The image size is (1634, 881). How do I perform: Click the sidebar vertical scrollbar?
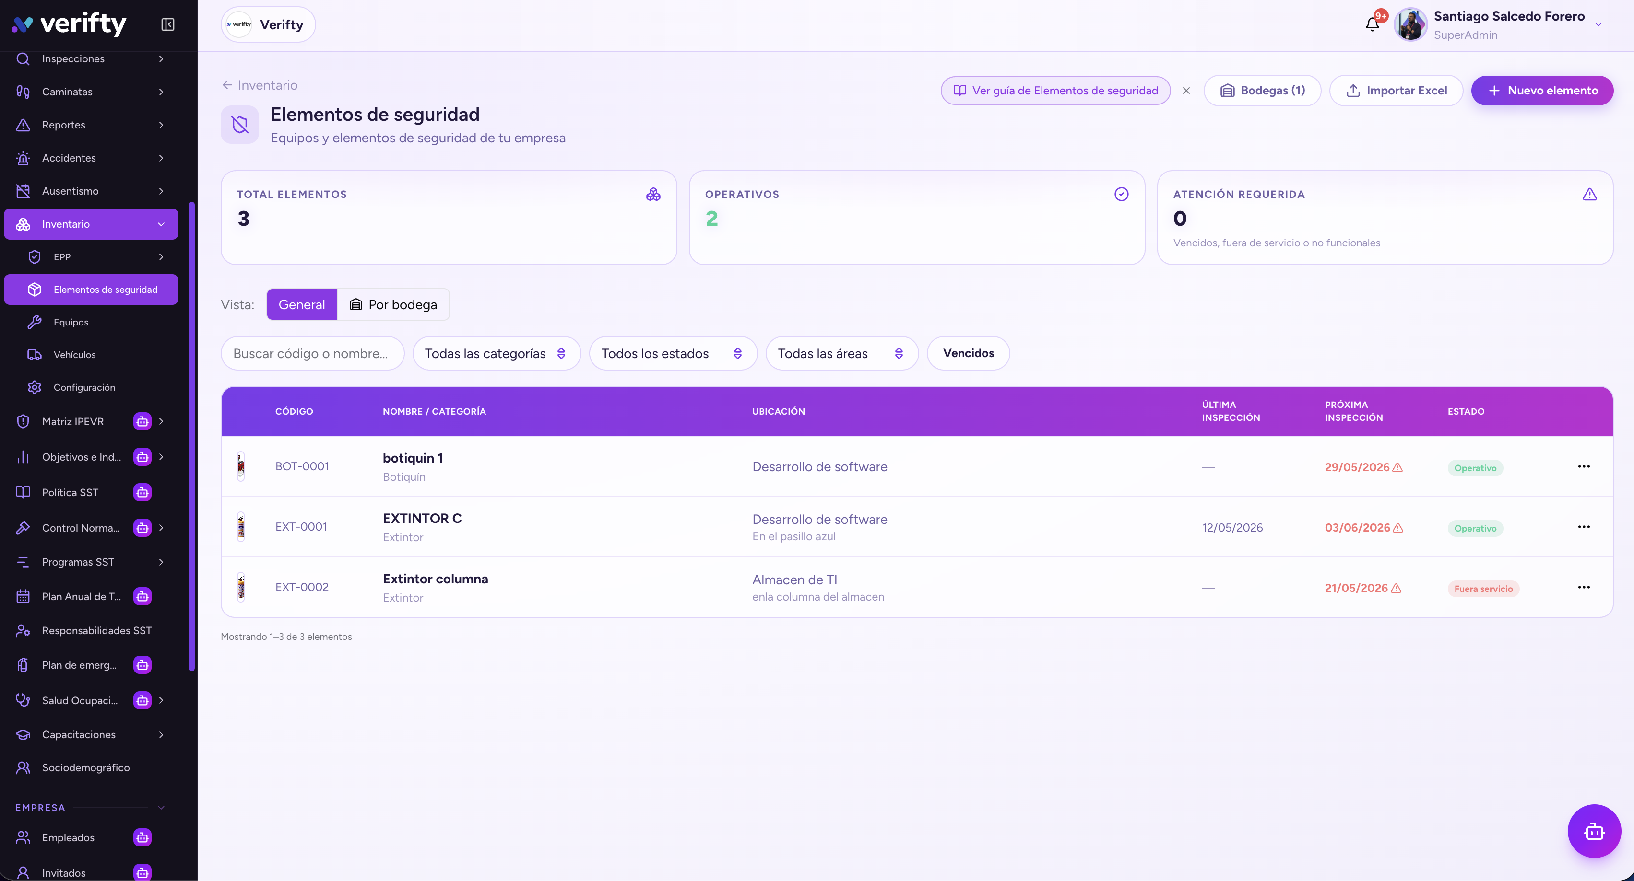pyautogui.click(x=191, y=436)
